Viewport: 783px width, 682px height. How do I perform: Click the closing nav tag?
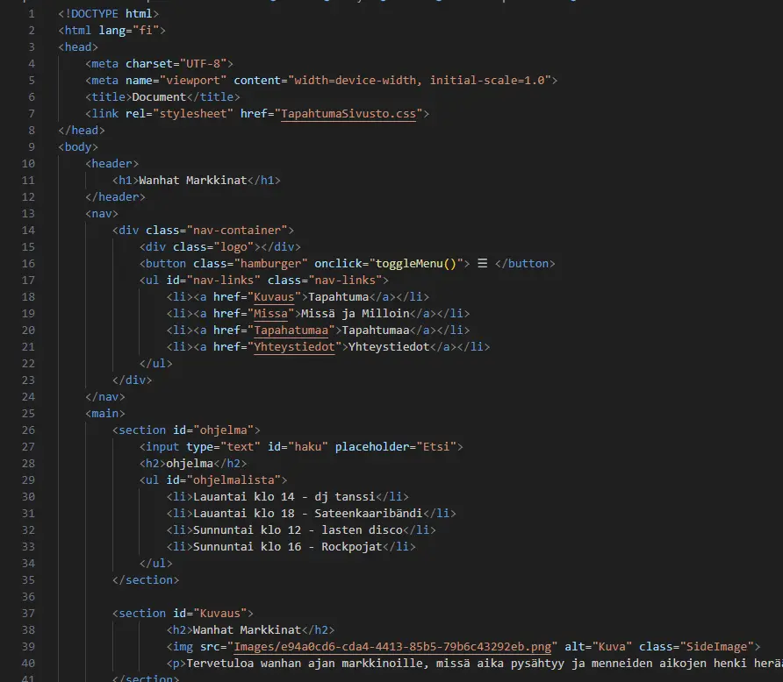pos(104,397)
